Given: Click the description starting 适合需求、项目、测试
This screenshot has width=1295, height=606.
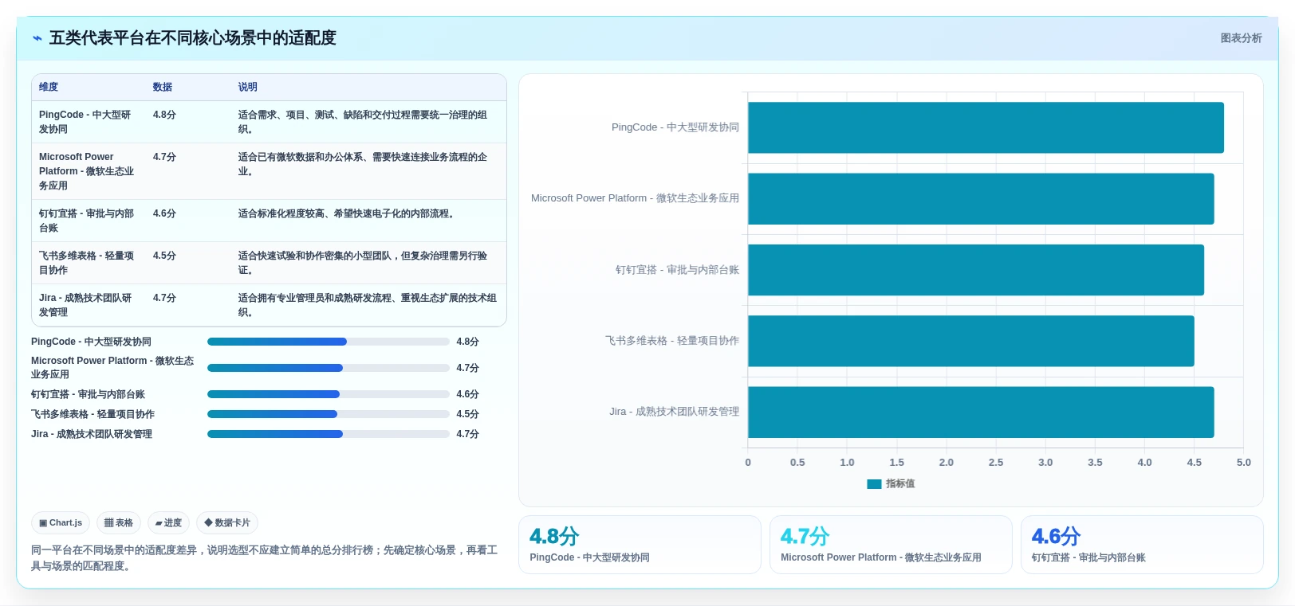Looking at the screenshot, I should (363, 122).
